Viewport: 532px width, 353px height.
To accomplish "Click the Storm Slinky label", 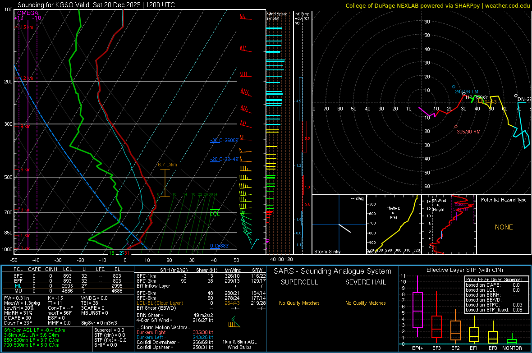I will (327, 252).
